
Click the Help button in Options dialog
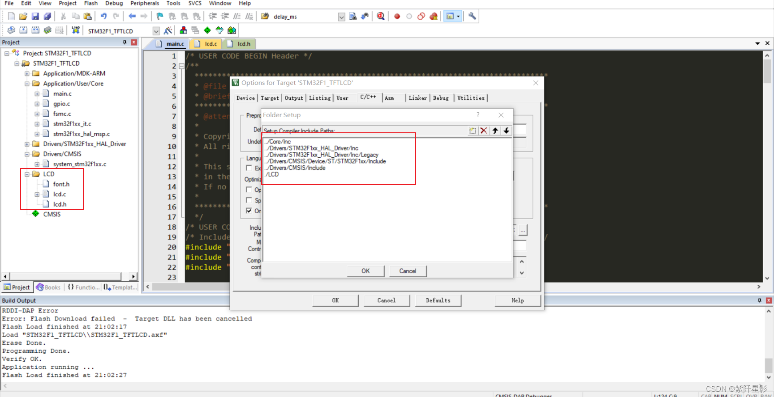pyautogui.click(x=518, y=300)
